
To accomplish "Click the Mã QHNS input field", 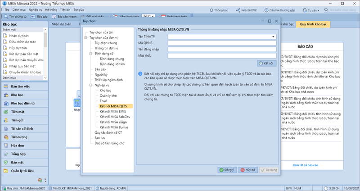I will [222, 43].
